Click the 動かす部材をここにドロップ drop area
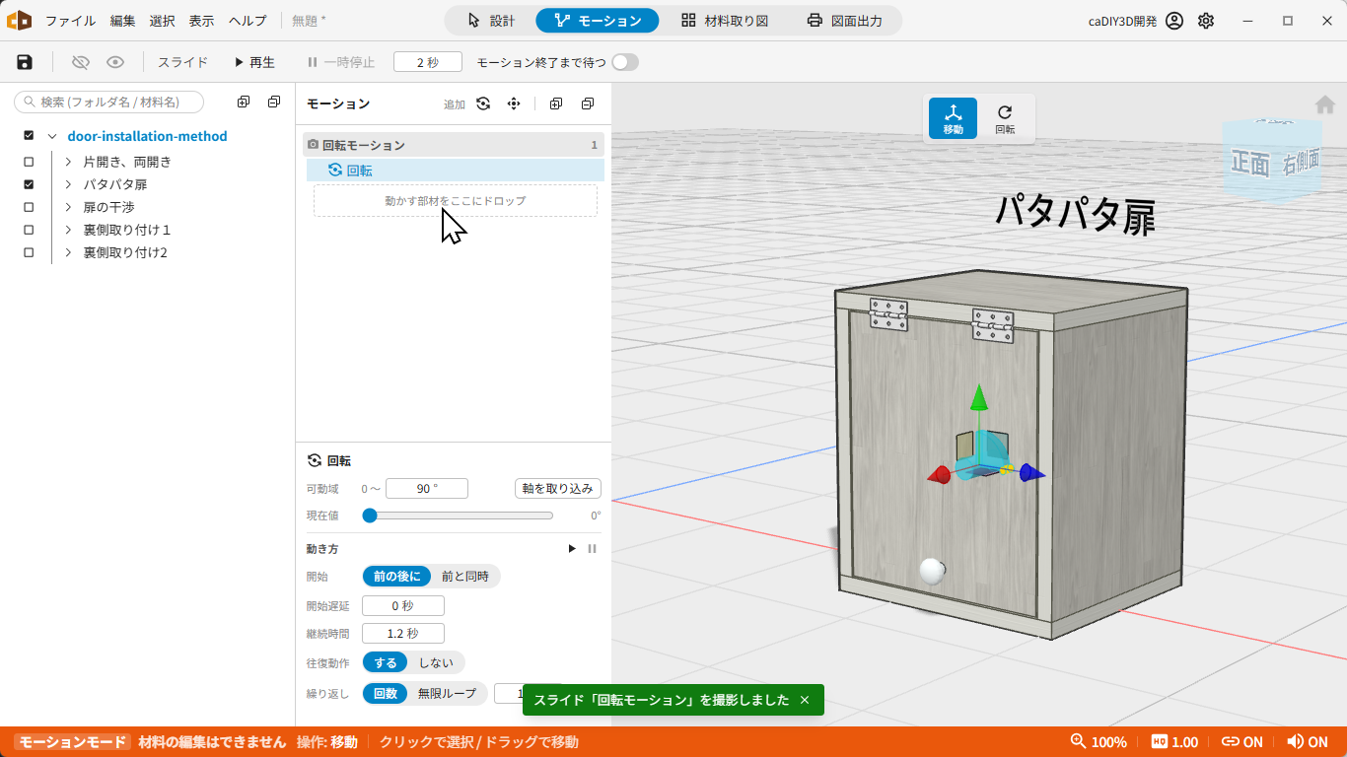The height and width of the screenshot is (757, 1347). 456,201
